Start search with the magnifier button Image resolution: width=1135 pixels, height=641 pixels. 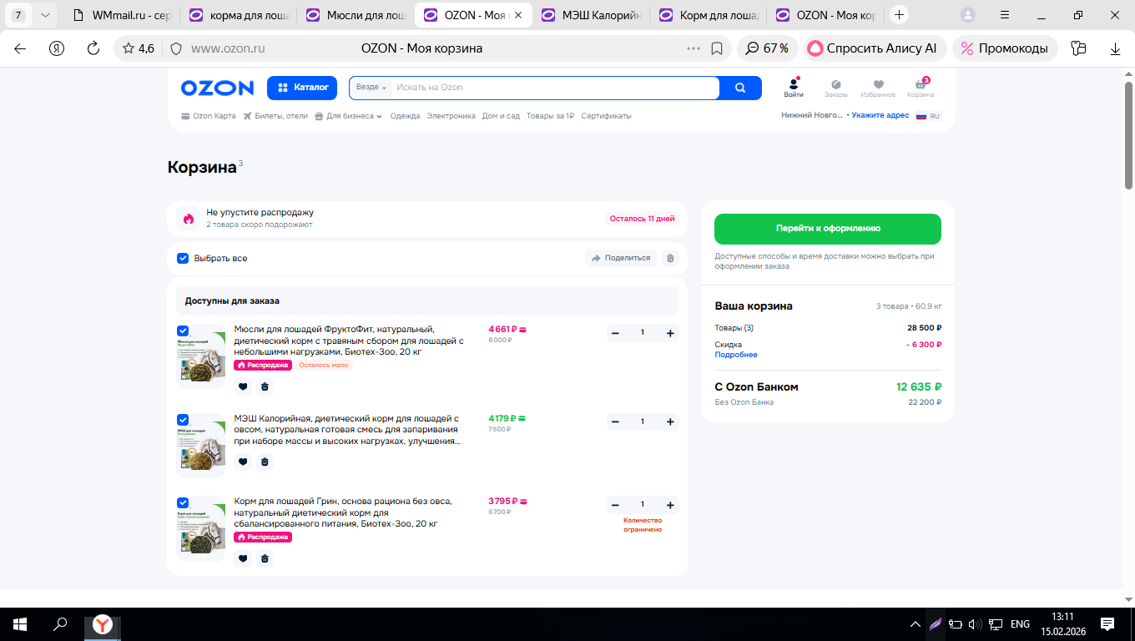click(x=740, y=88)
